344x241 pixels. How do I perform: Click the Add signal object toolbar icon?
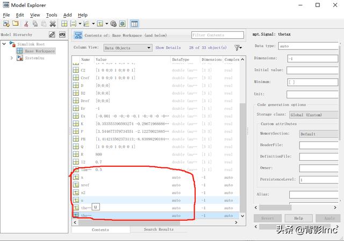pyautogui.click(x=100, y=24)
